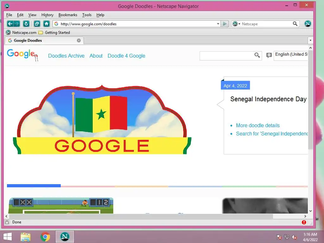The image size is (324, 243).
Task: Open the Doodles Archive link
Action: point(66,56)
